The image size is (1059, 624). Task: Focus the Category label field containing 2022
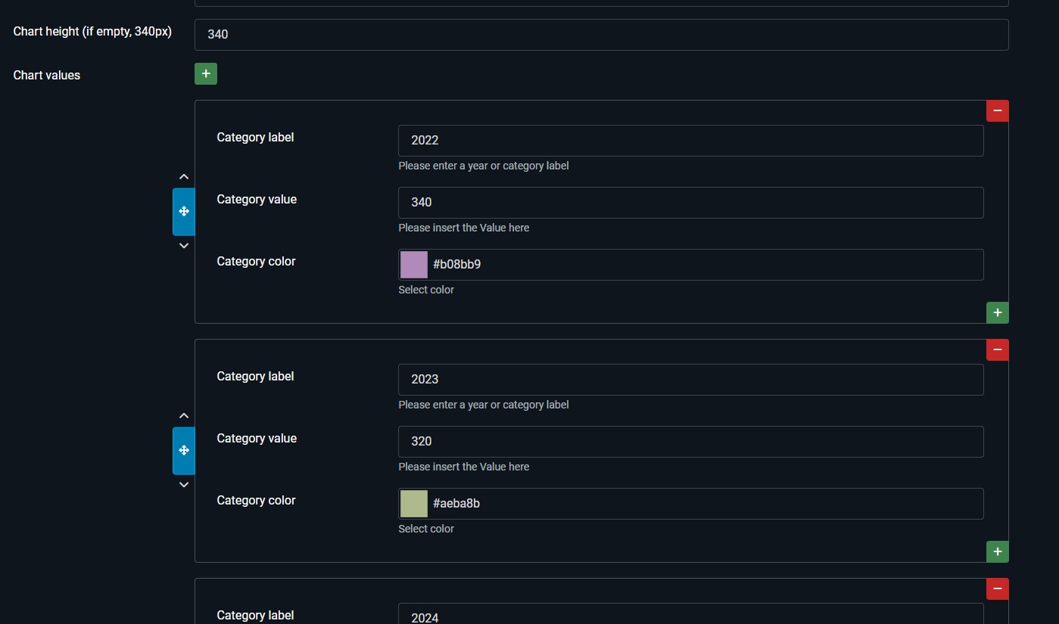pos(690,141)
